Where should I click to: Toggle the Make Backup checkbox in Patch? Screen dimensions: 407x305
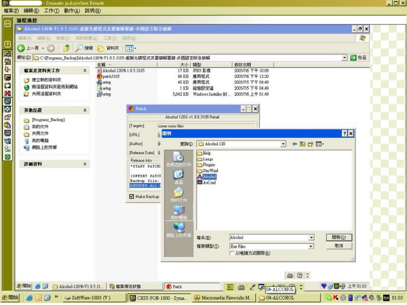(132, 197)
